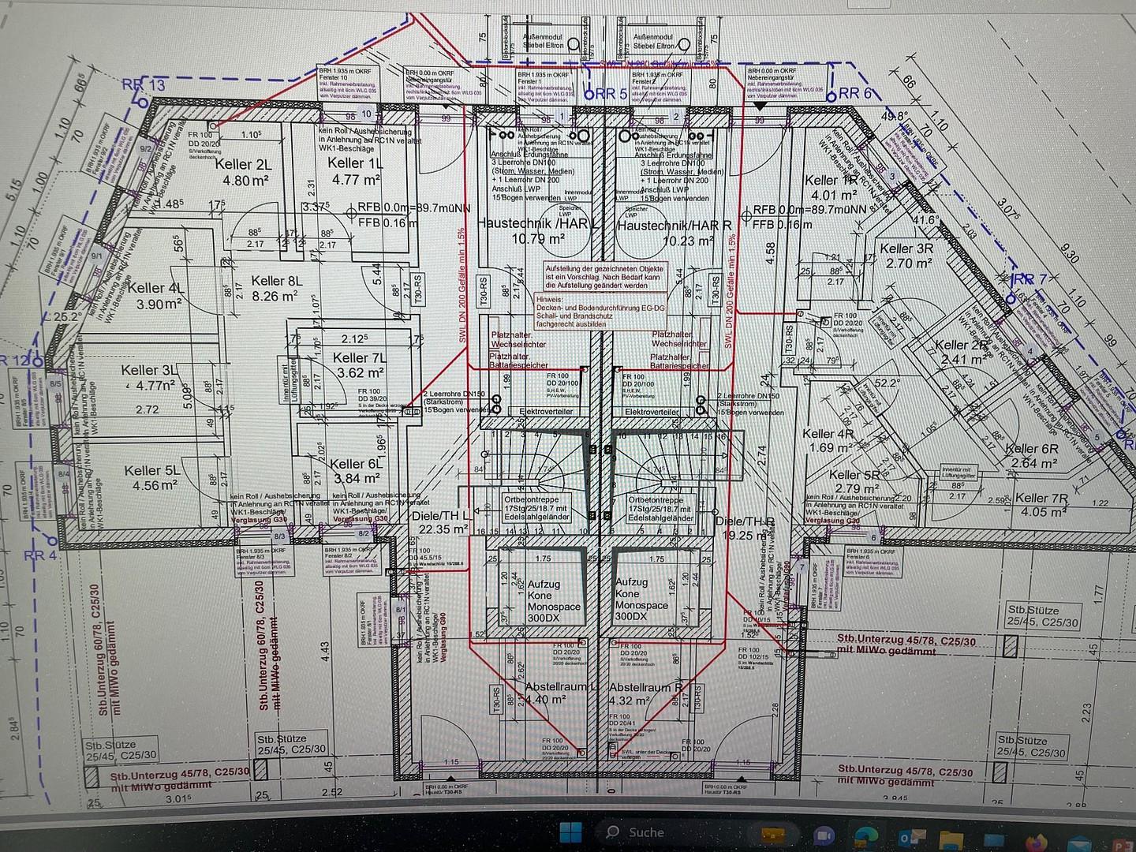Click the window tag 9/2 marker
The width and height of the screenshot is (1136, 852).
point(145,148)
